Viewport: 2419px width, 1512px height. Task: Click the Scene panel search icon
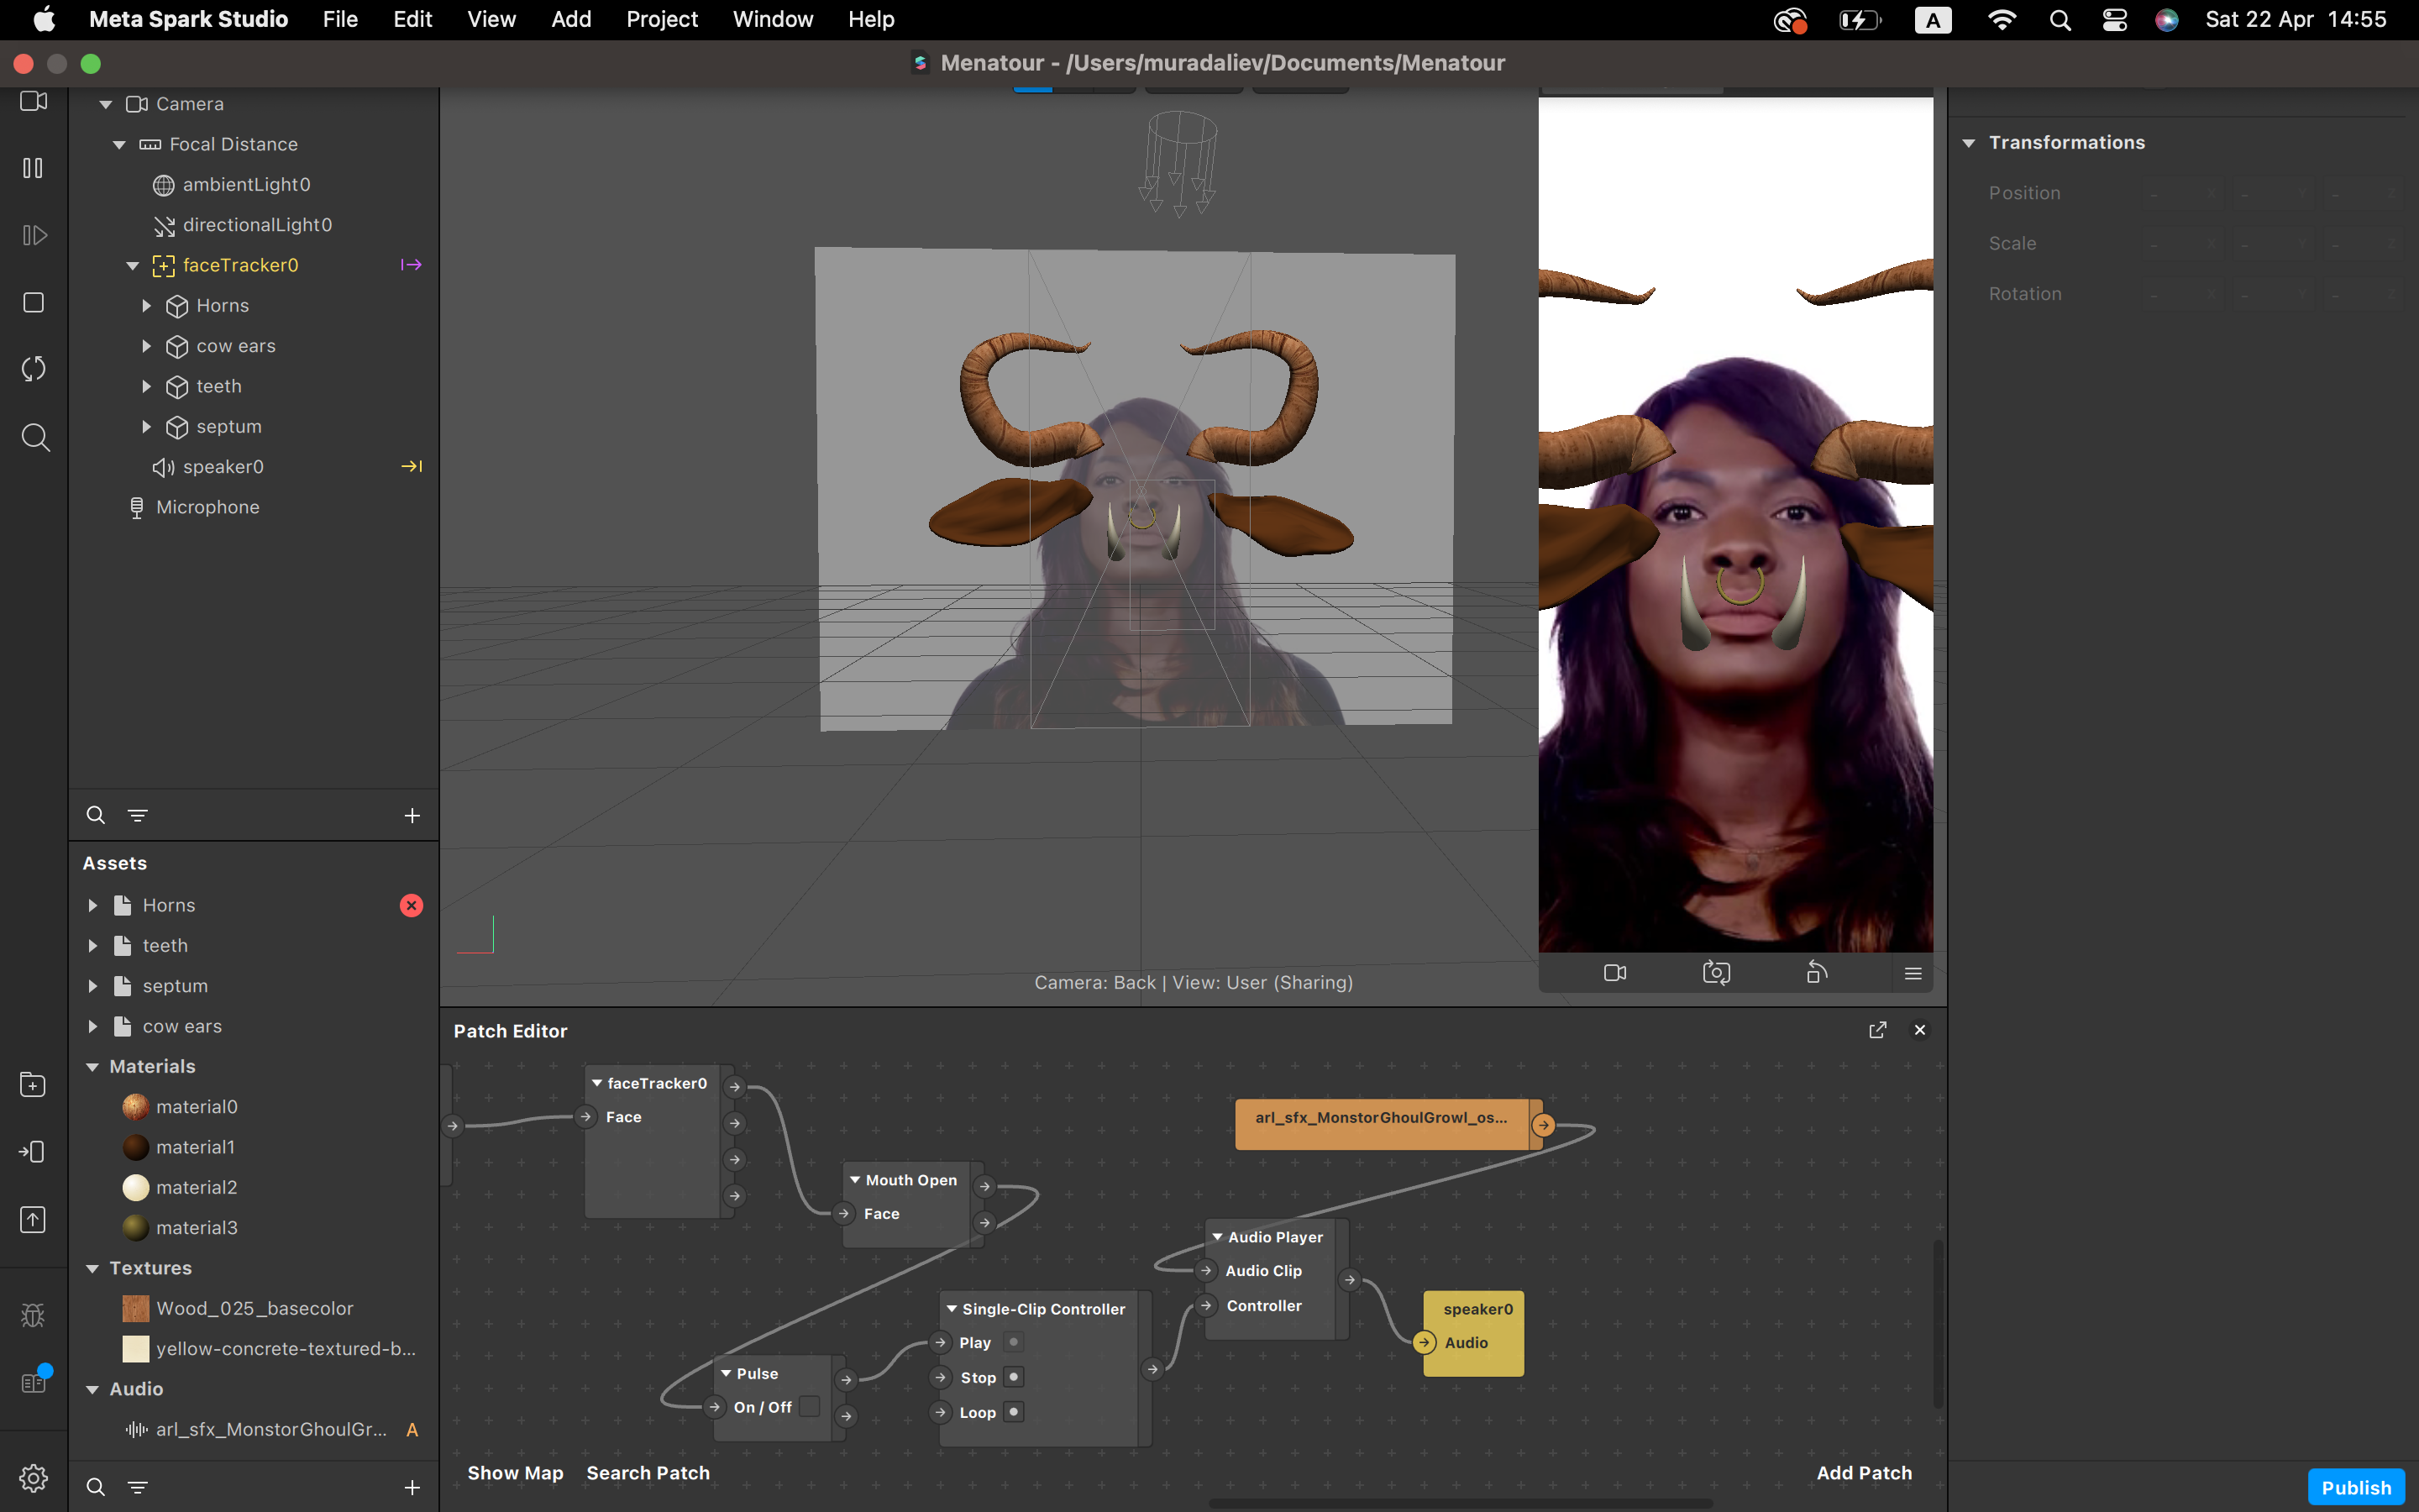coord(95,815)
